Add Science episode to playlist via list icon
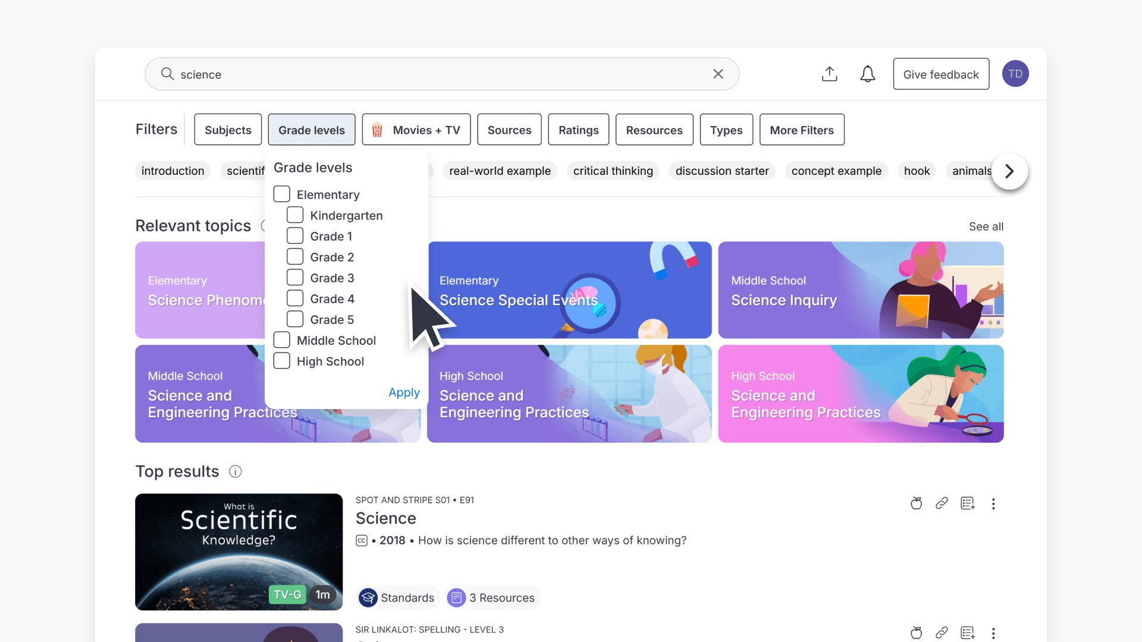 [968, 503]
